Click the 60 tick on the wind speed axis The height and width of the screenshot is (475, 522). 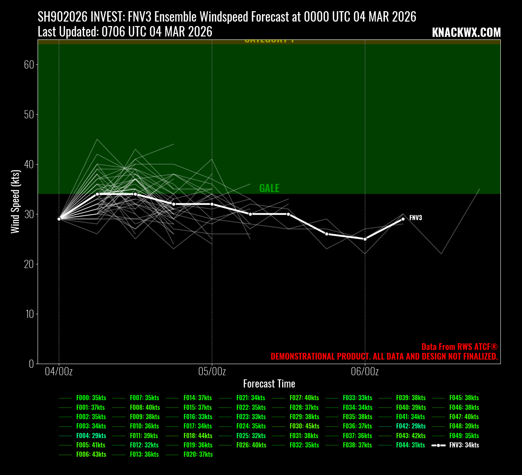coord(29,65)
